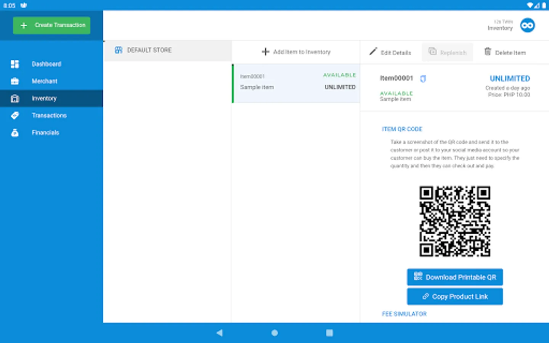Click link icon on Copy Product Link
This screenshot has height=343, width=549.
[x=425, y=296]
